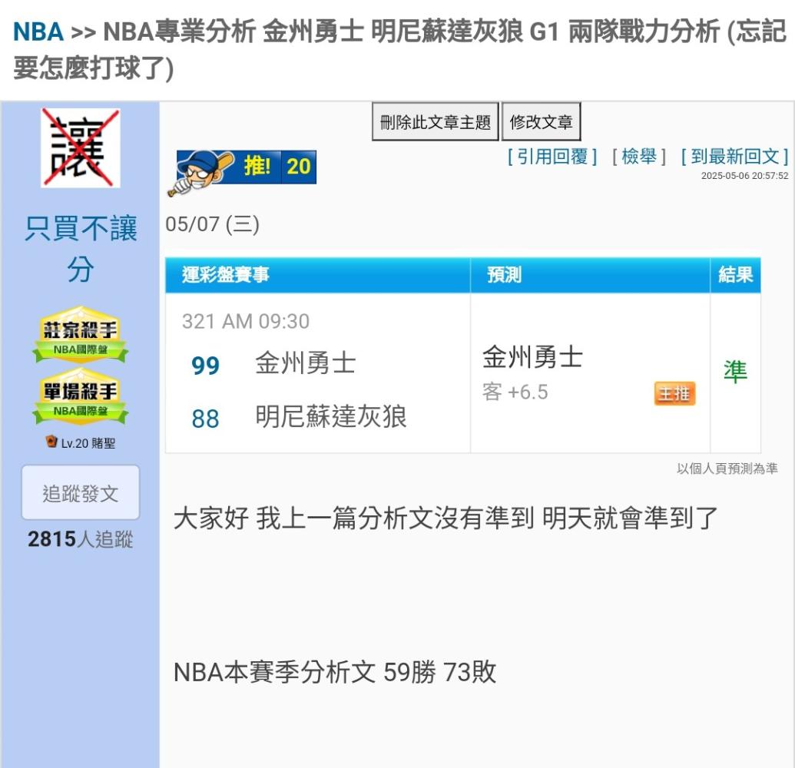Select the 金州勇士 team row scoring 99
This screenshot has height=768, width=795.
click(273, 363)
